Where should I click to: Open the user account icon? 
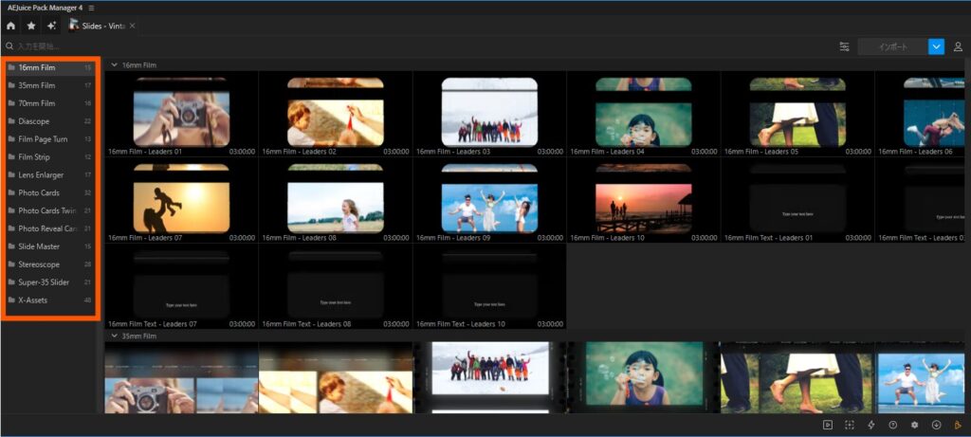coord(958,46)
